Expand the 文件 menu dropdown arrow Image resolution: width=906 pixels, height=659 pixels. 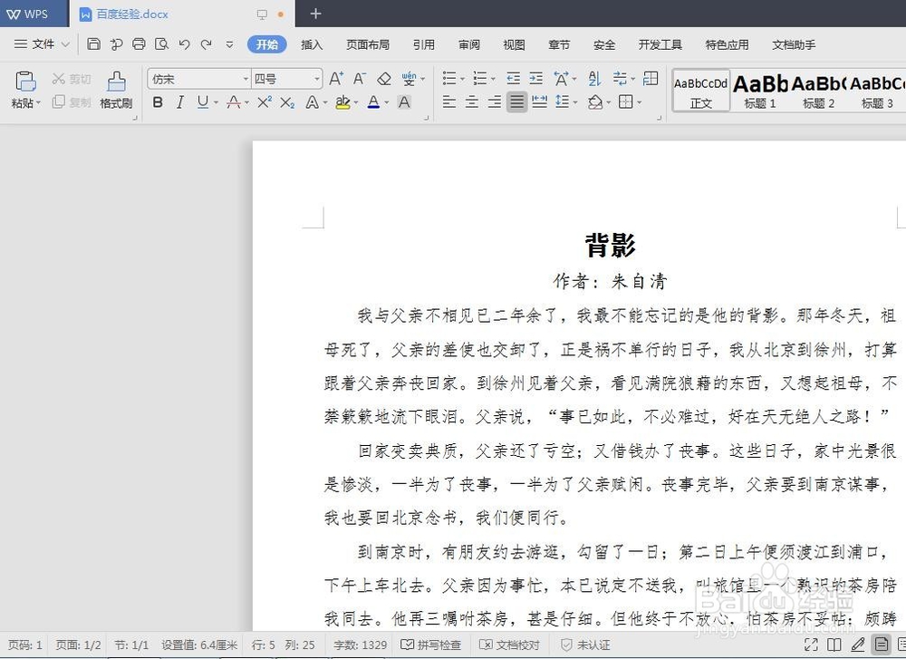(x=65, y=44)
